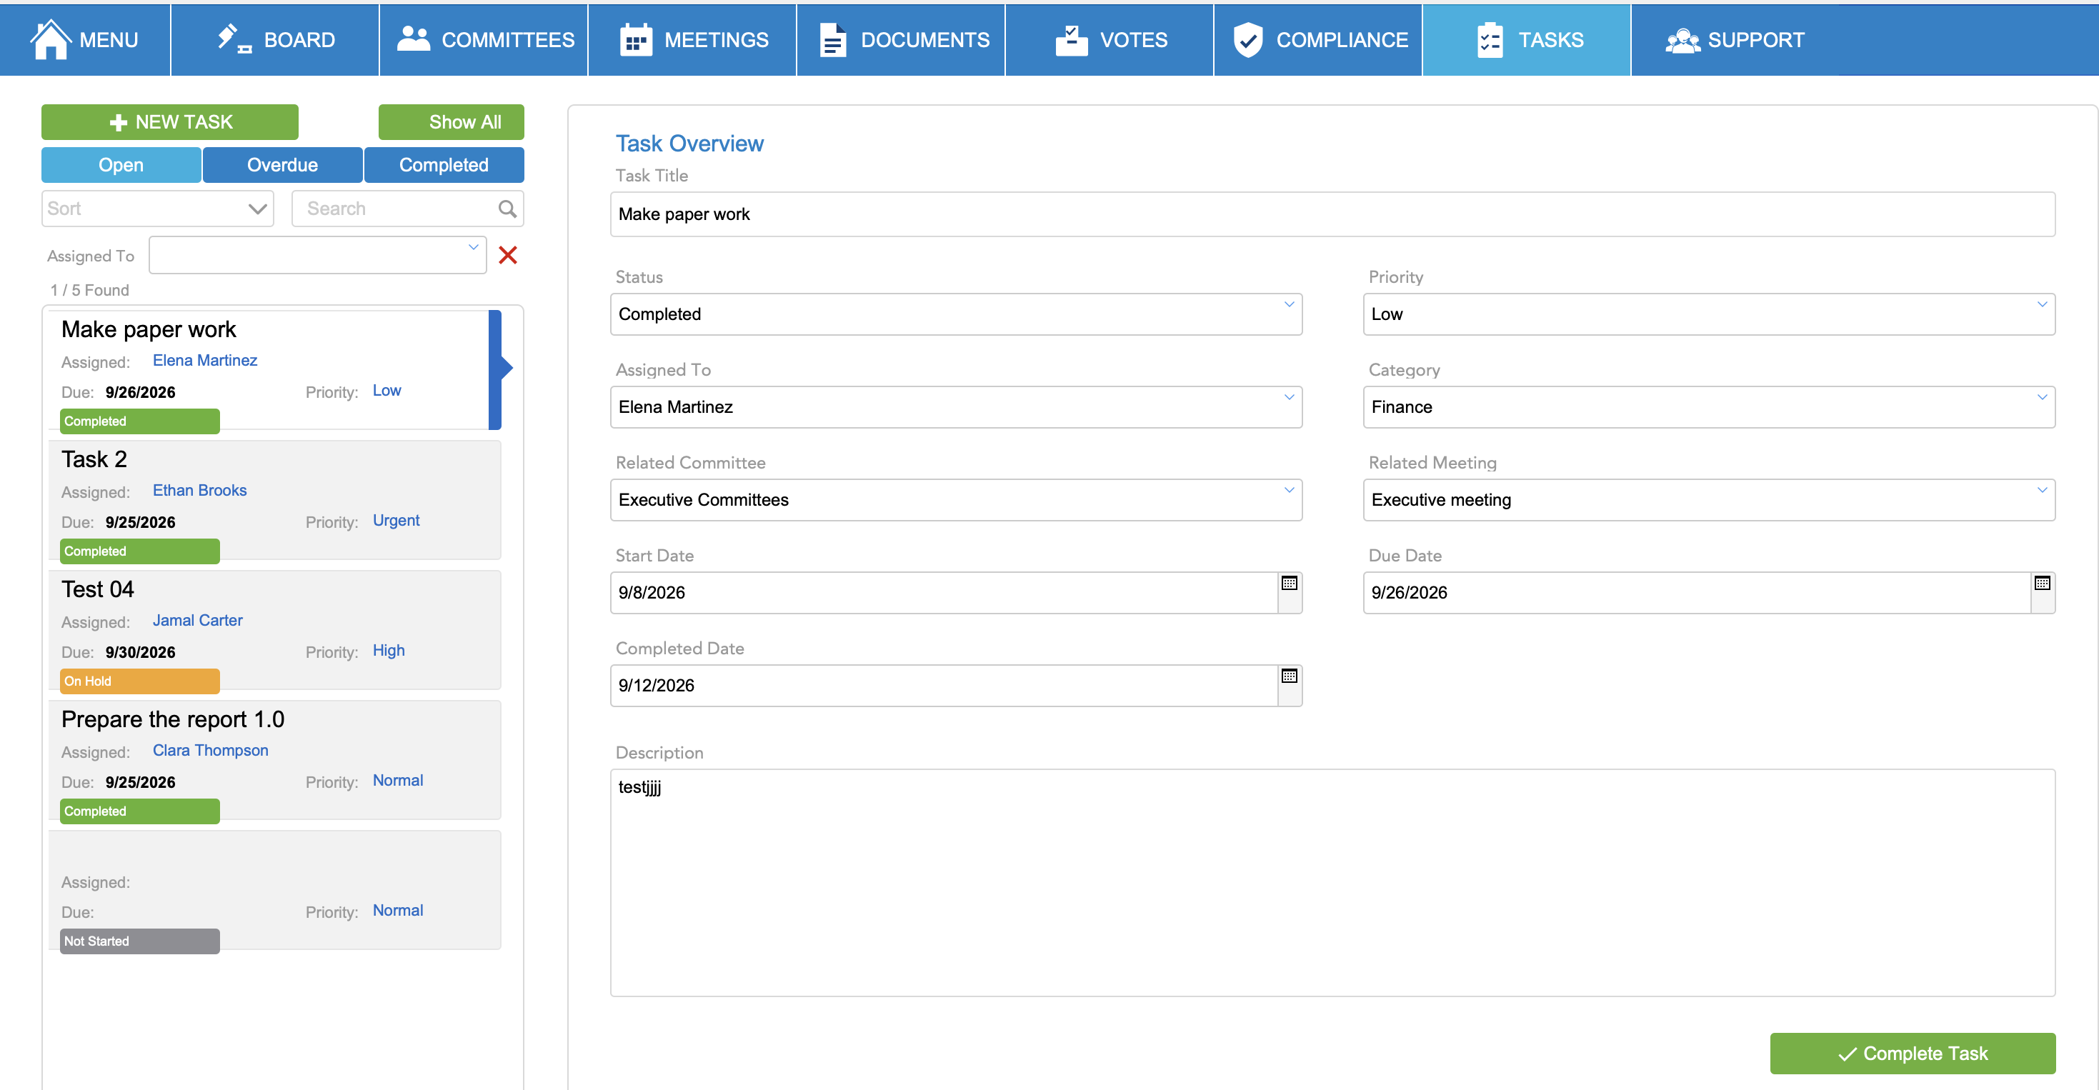Create a task with NEW TASK button
Screen dimensions: 2099x1090
pyautogui.click(x=169, y=122)
